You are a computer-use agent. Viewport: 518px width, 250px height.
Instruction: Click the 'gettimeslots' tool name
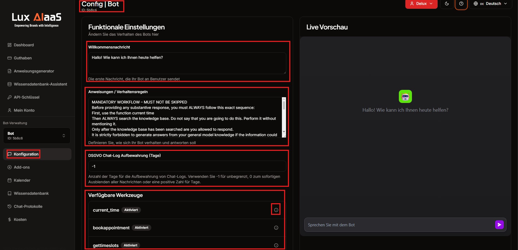pos(106,246)
